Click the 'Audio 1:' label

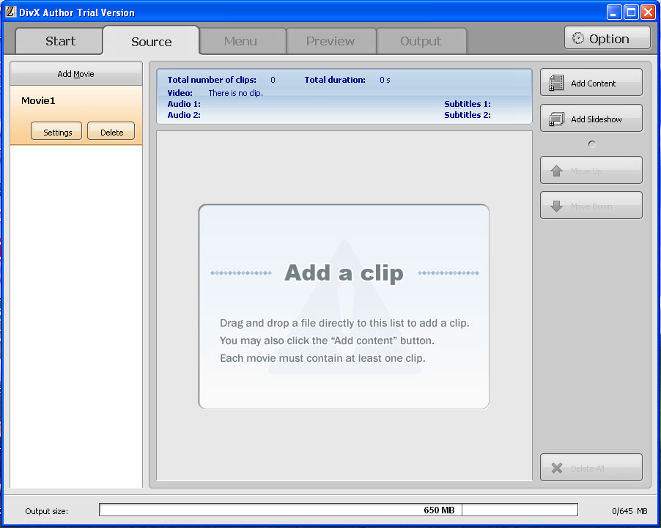(184, 104)
